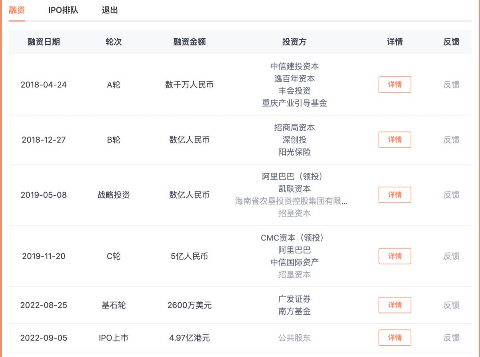The image size is (480, 357).
Task: Select the 广发证券 investor
Action: [294, 299]
